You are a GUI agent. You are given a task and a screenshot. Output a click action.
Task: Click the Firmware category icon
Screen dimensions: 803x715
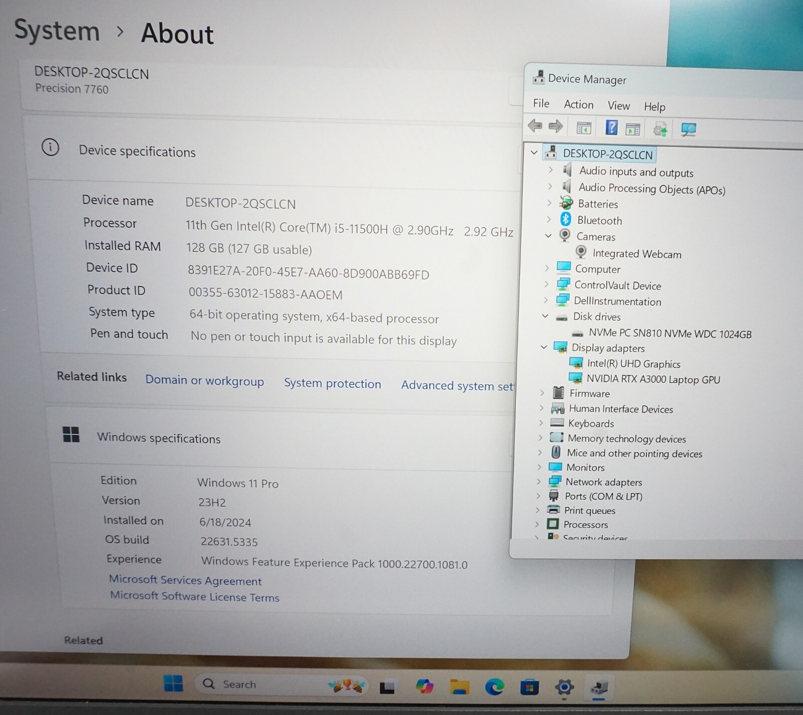point(558,393)
